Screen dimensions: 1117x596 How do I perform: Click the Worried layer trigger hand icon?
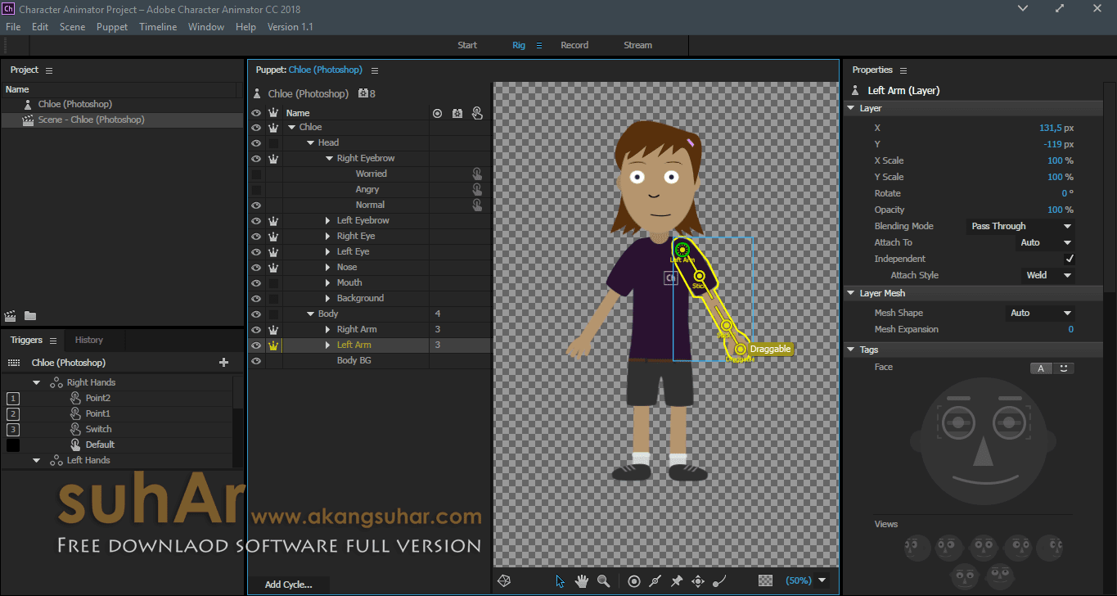click(x=477, y=174)
